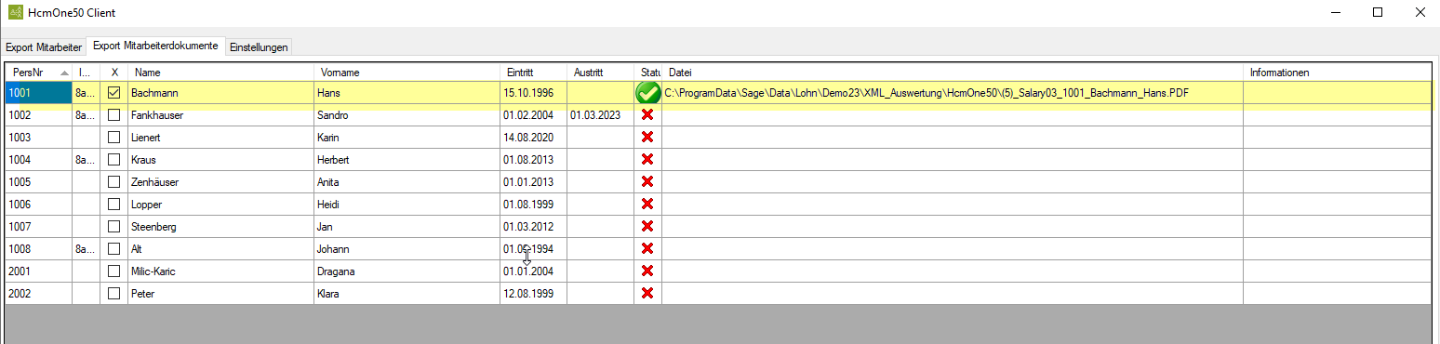The height and width of the screenshot is (344, 1440).
Task: Select PersNr cell 1007
Action: point(39,227)
